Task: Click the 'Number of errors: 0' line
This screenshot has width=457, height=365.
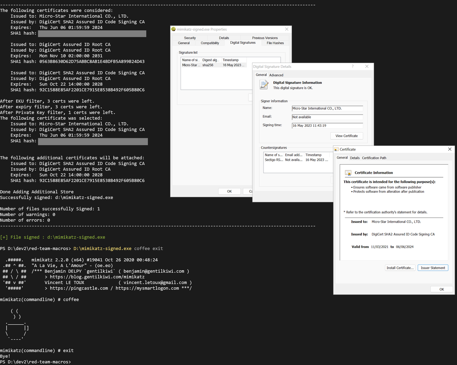Action: tap(25, 220)
